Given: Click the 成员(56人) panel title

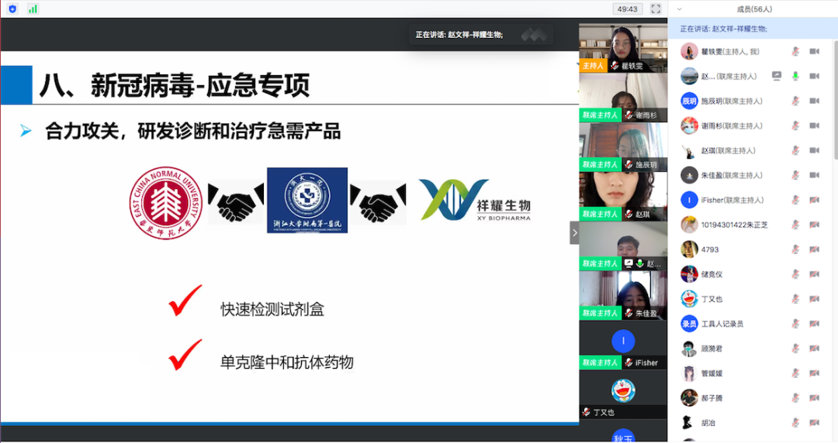Looking at the screenshot, I should (x=754, y=9).
